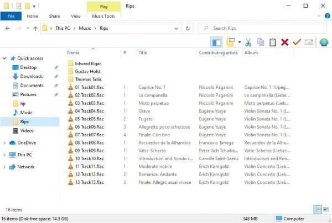
Task: Go back with the Back arrow
Action: coord(8,28)
